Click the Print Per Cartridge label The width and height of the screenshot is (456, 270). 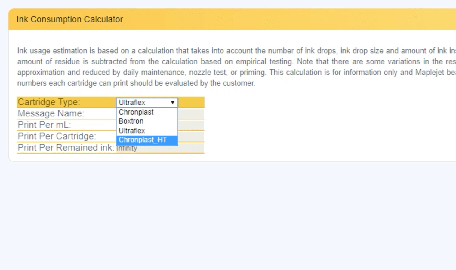[x=57, y=136]
